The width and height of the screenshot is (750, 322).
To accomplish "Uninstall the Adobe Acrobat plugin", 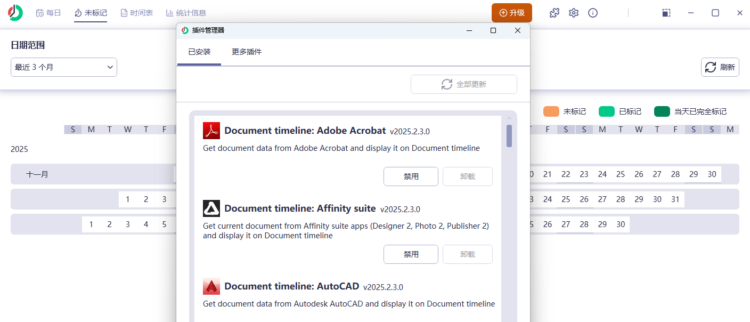I will pyautogui.click(x=467, y=176).
